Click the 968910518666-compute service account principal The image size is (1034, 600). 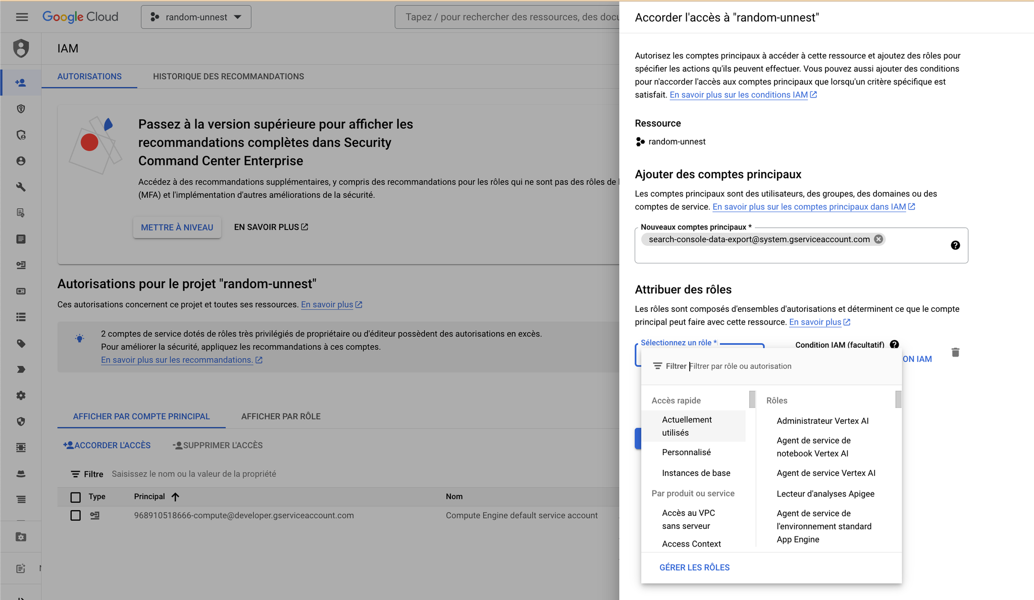tap(244, 515)
